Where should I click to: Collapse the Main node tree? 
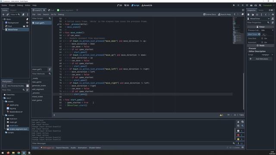[3, 19]
